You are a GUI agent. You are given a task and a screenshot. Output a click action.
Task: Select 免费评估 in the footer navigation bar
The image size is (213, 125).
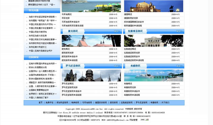click(50, 103)
